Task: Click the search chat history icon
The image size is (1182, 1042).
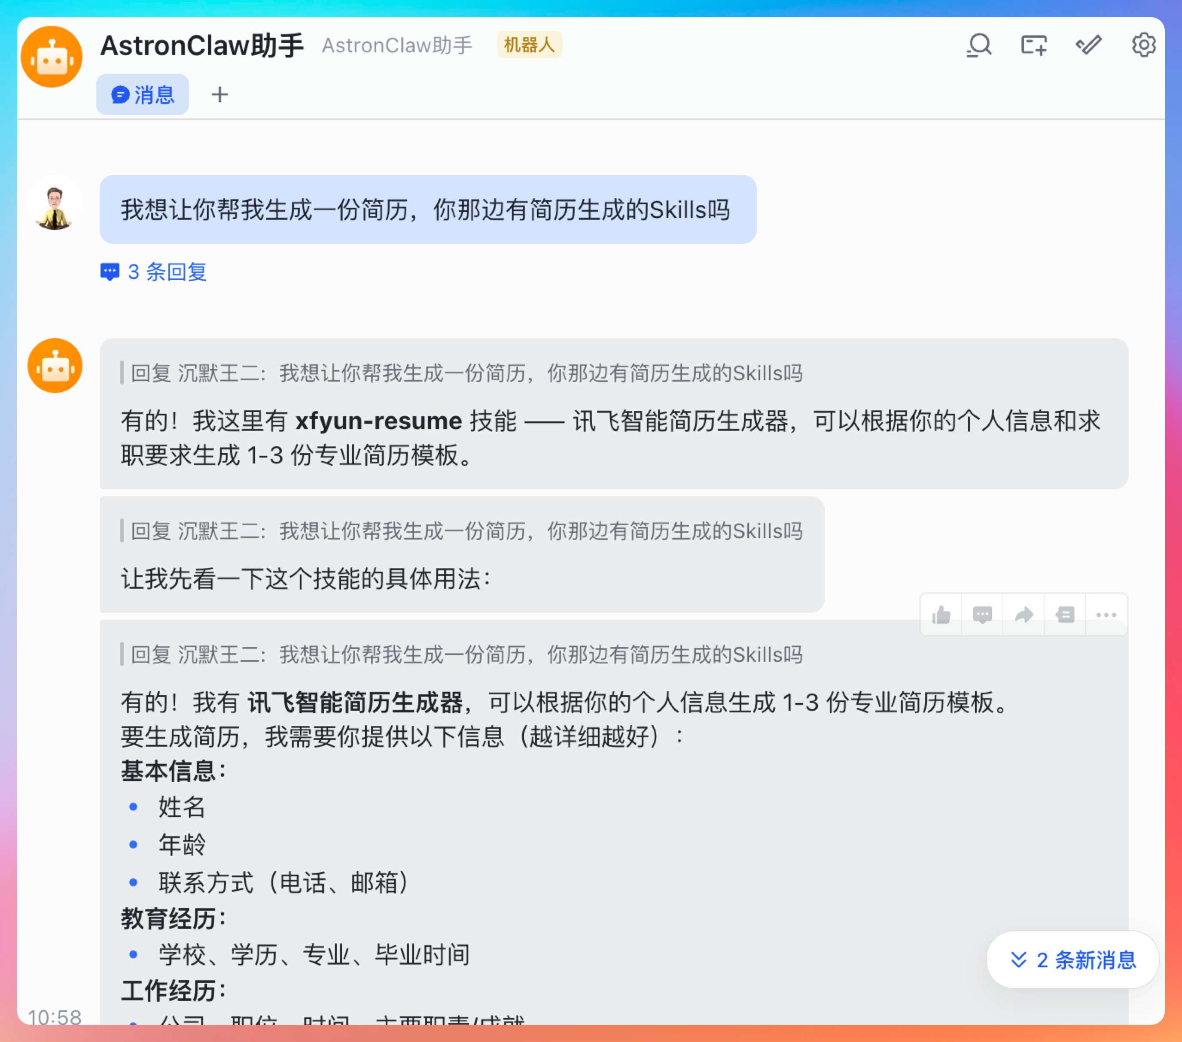Action: [x=978, y=45]
